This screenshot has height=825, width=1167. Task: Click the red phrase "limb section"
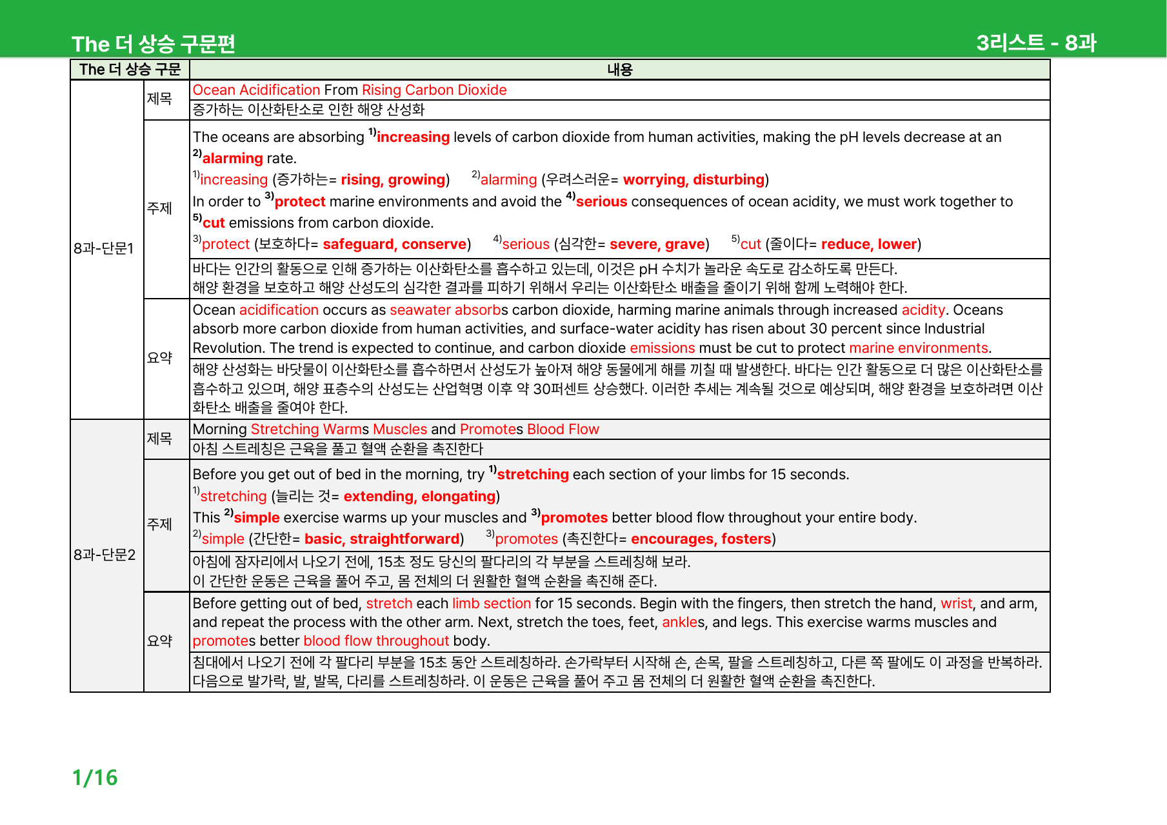click(x=492, y=604)
